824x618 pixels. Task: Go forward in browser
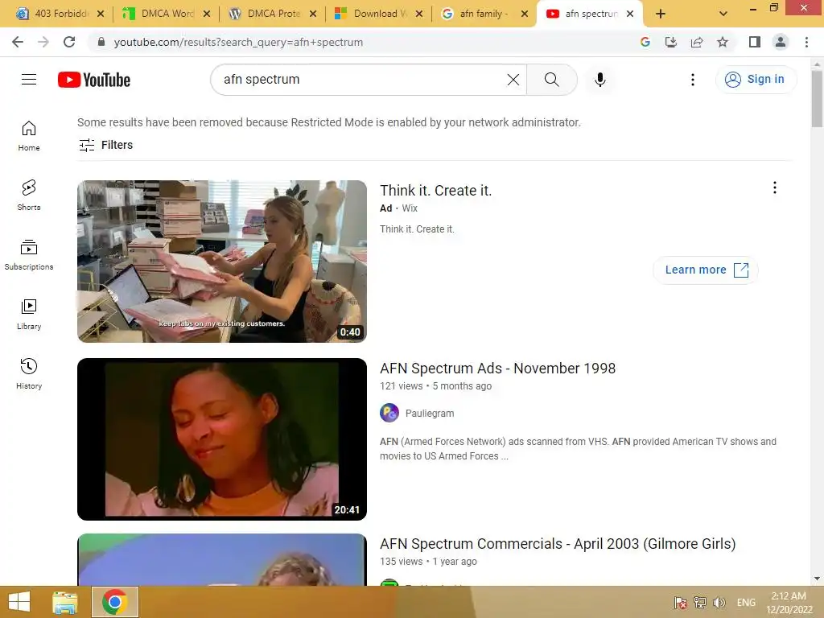43,42
